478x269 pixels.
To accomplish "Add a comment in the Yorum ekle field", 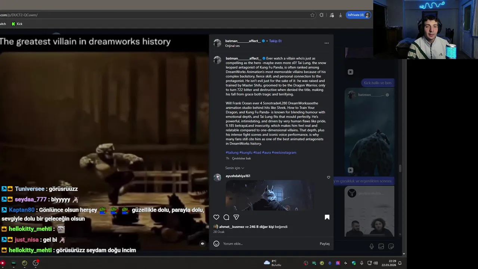I will coord(269,244).
